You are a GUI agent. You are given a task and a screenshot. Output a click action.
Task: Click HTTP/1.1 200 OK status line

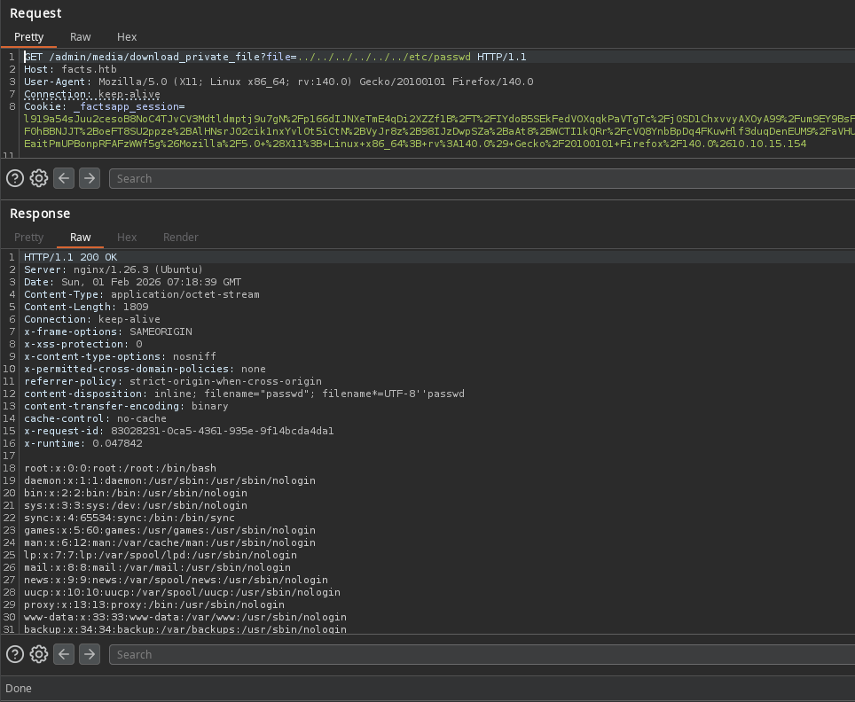pyautogui.click(x=71, y=257)
